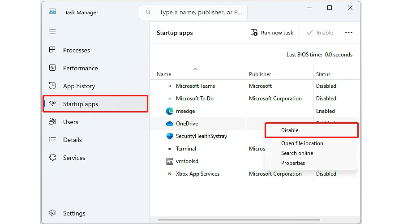Choose Disable in the context menu

(x=311, y=130)
